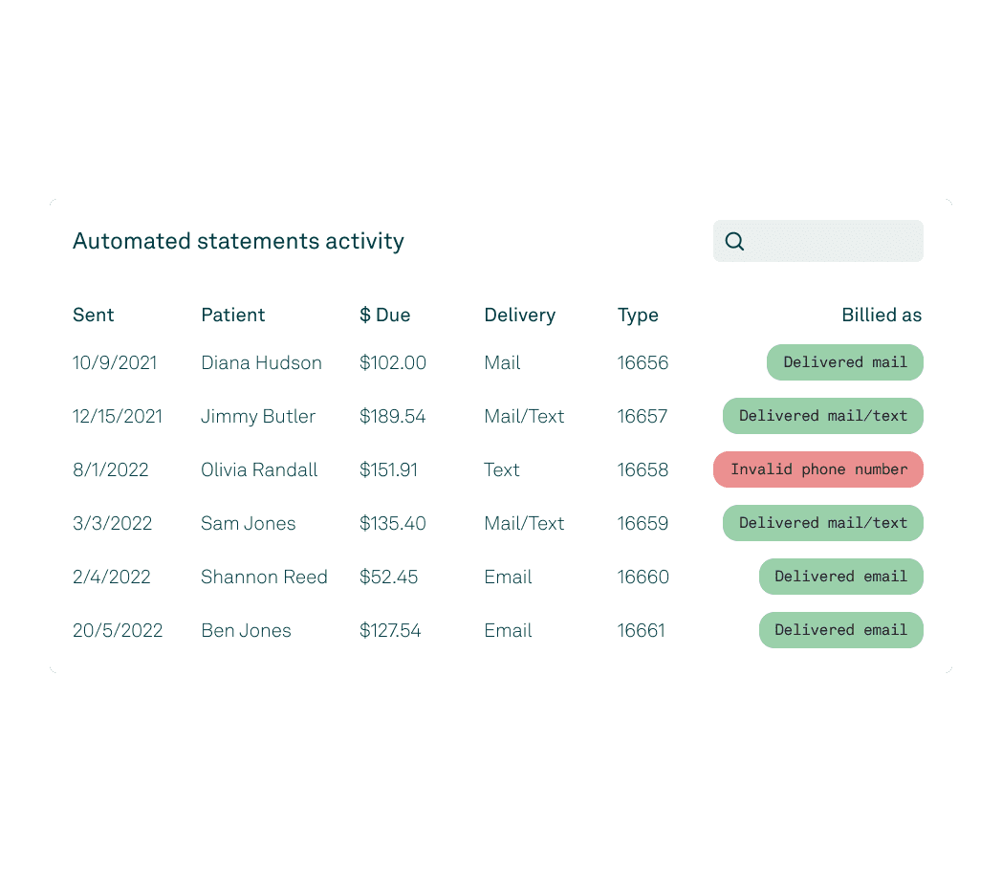Sort by the Sent column header
The width and height of the screenshot is (1002, 872).
94,315
